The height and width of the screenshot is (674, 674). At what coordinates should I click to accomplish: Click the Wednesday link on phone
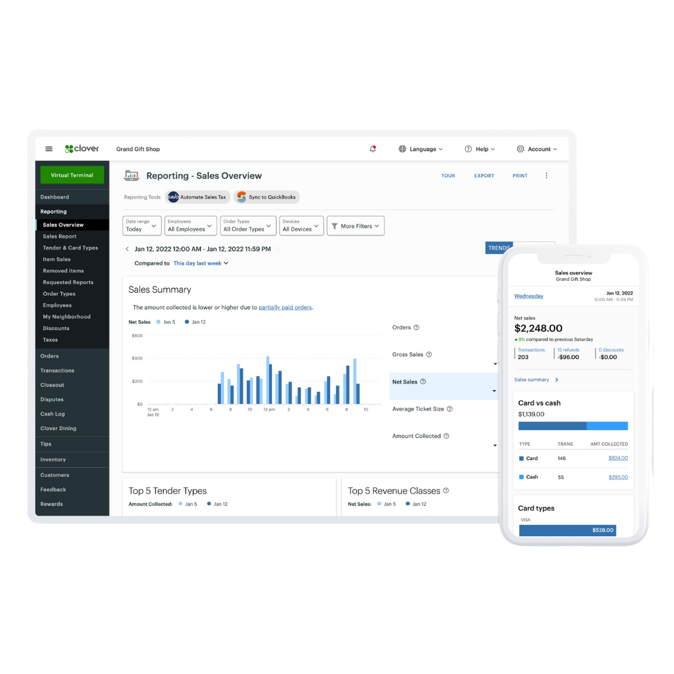pos(529,296)
